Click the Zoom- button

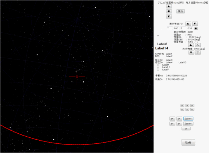188,124
